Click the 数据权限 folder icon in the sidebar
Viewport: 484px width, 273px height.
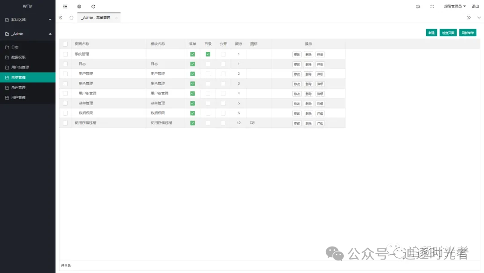[7, 57]
